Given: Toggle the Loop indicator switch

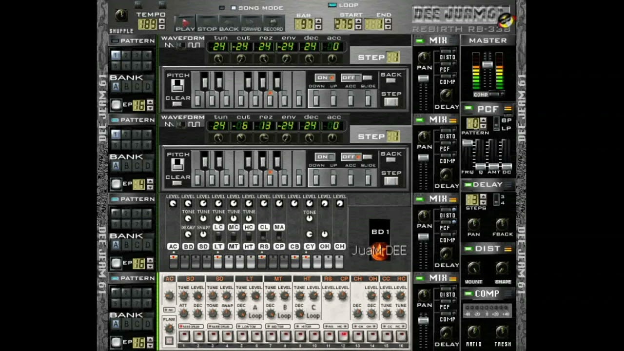Looking at the screenshot, I should 332,5.
